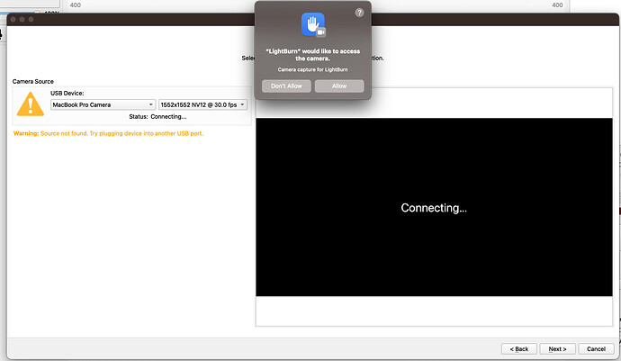Image resolution: width=621 pixels, height=361 pixels.
Task: Click the Allow button in camera prompt
Action: (339, 86)
